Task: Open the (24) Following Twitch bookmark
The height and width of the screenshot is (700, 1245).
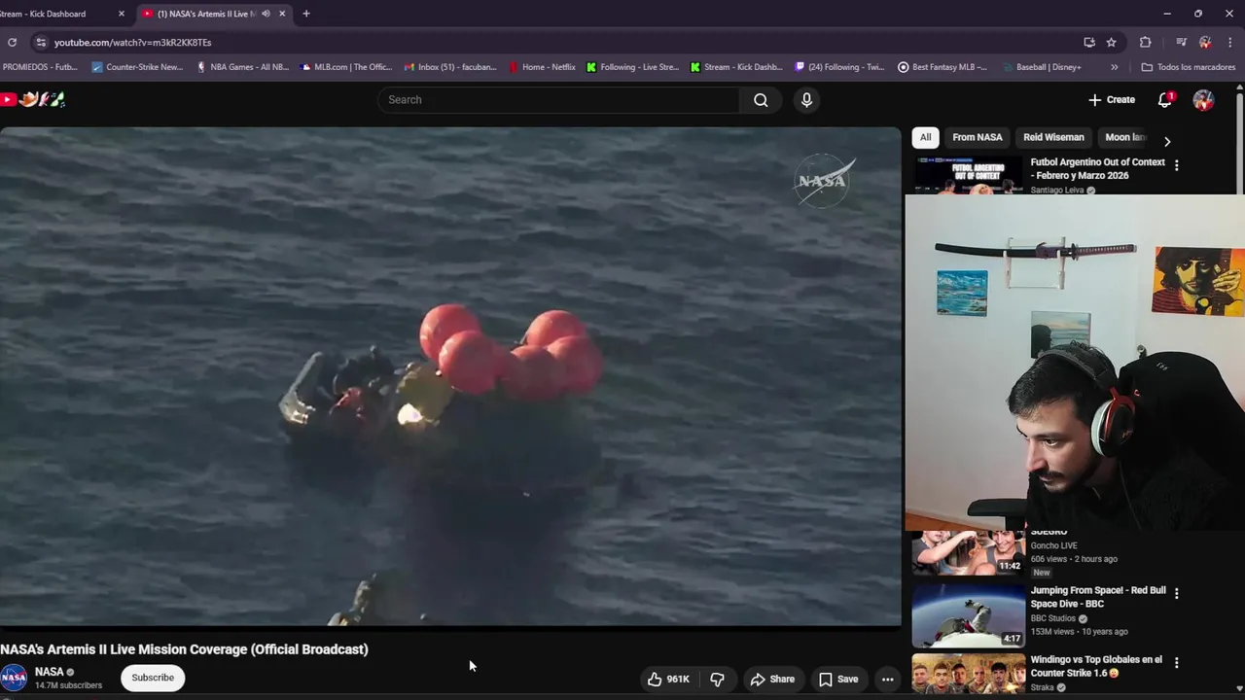Action: click(840, 67)
